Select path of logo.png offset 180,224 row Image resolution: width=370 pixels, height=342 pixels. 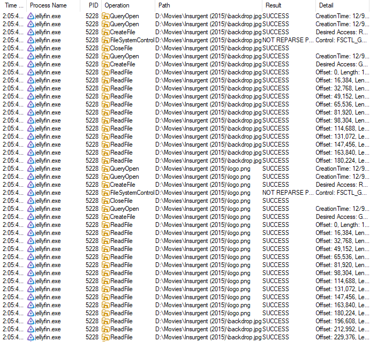[202, 313]
